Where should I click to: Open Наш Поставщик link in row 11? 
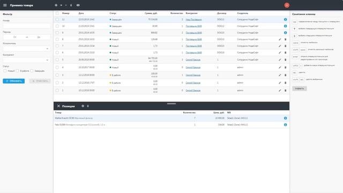[193, 19]
